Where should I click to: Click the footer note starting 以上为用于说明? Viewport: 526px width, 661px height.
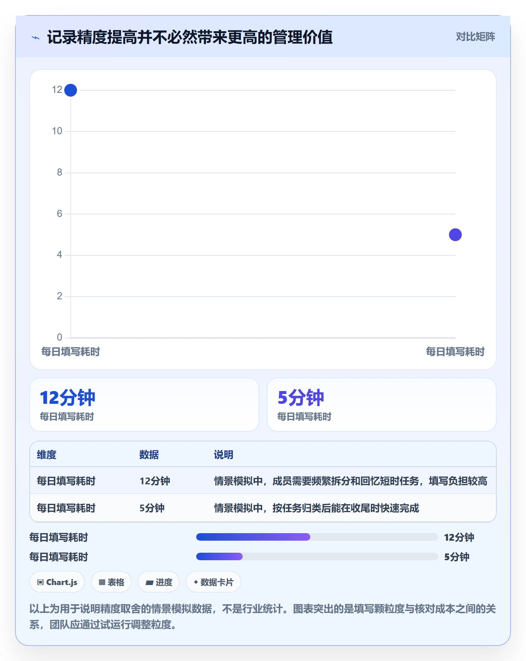(263, 617)
